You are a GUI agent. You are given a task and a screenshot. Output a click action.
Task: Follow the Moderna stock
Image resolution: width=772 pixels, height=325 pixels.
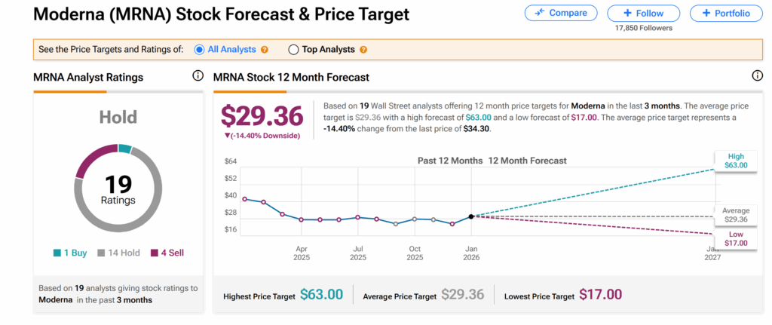click(x=644, y=14)
